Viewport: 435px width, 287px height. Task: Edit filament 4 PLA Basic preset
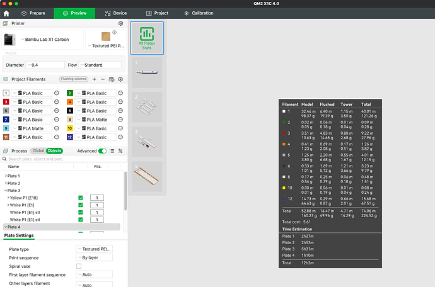coord(120,102)
